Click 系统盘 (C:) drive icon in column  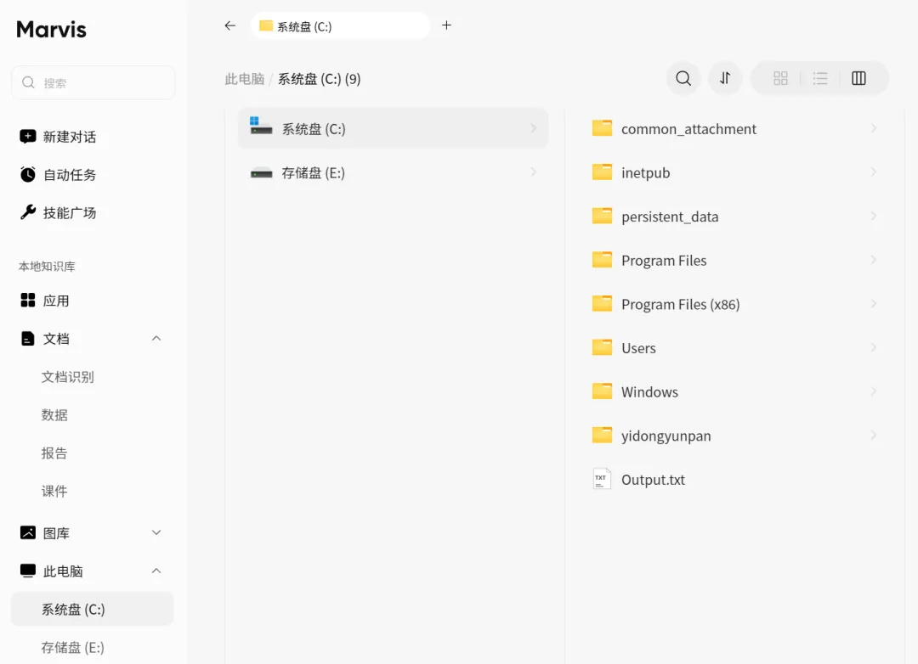[261, 126]
